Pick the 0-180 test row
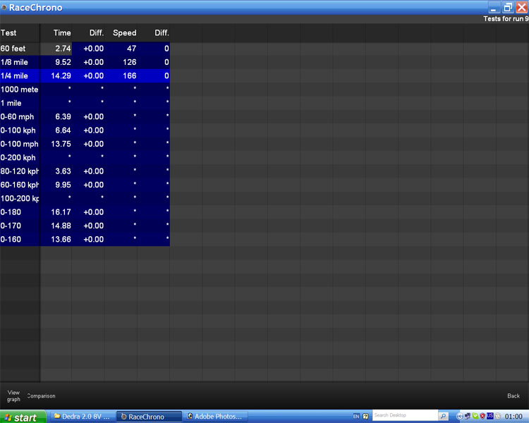The height and width of the screenshot is (423, 529). tap(20, 212)
